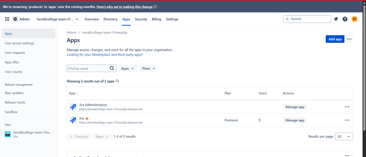This screenshot has height=157, width=366.
Task: Click the Users column header
Action: 263,93
